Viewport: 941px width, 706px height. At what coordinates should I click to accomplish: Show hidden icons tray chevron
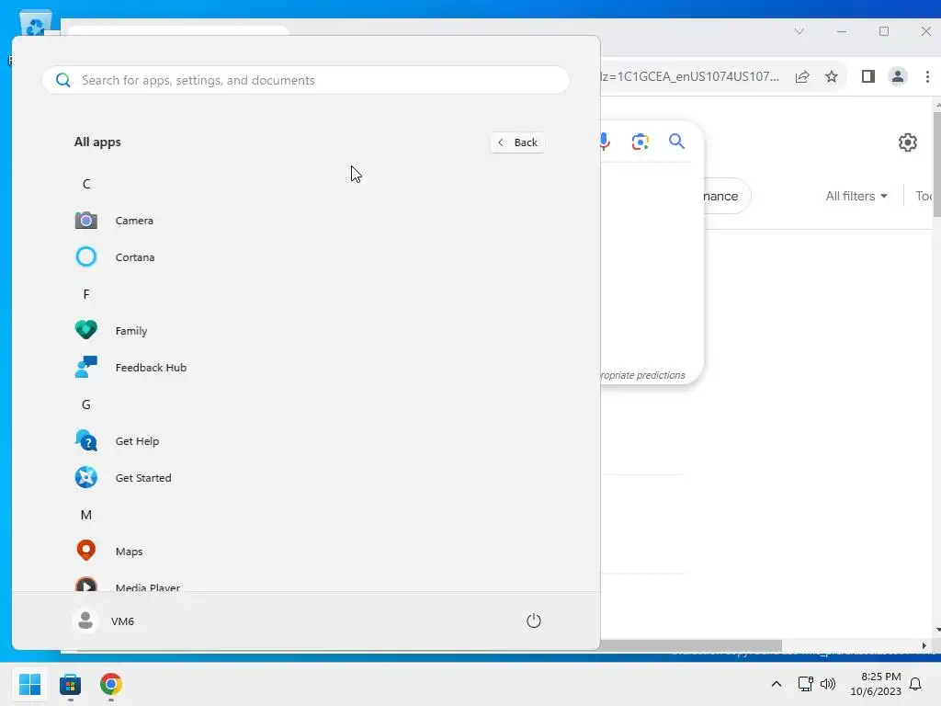[x=776, y=684]
